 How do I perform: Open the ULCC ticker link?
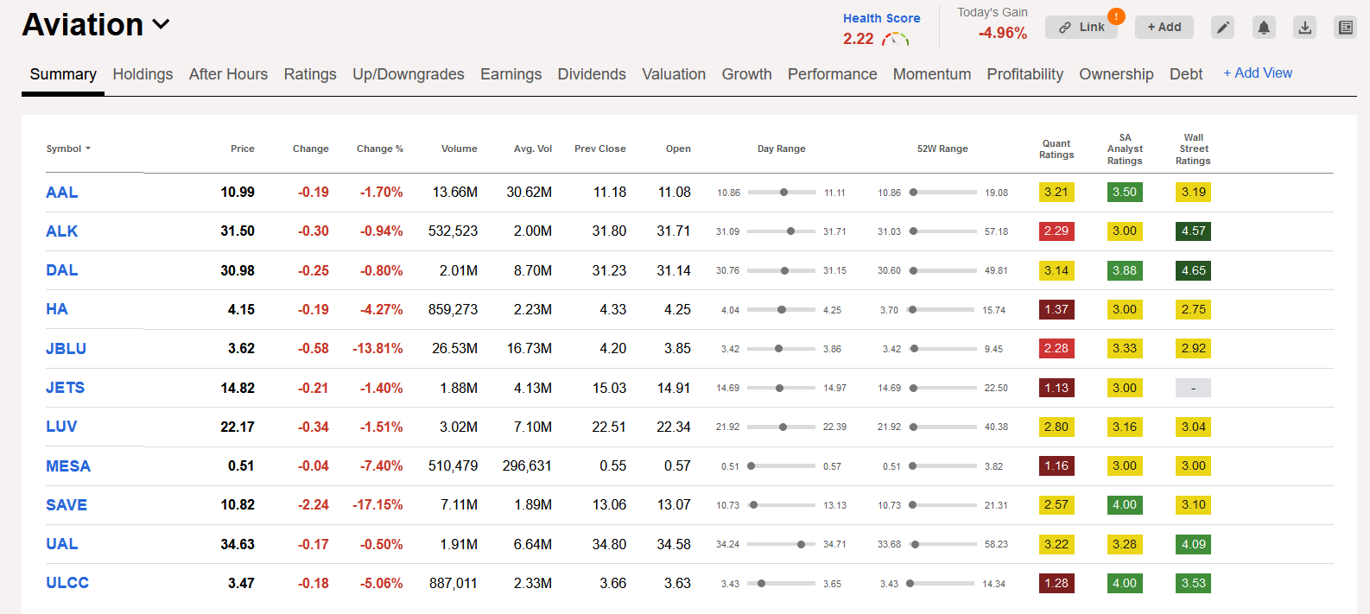point(67,583)
